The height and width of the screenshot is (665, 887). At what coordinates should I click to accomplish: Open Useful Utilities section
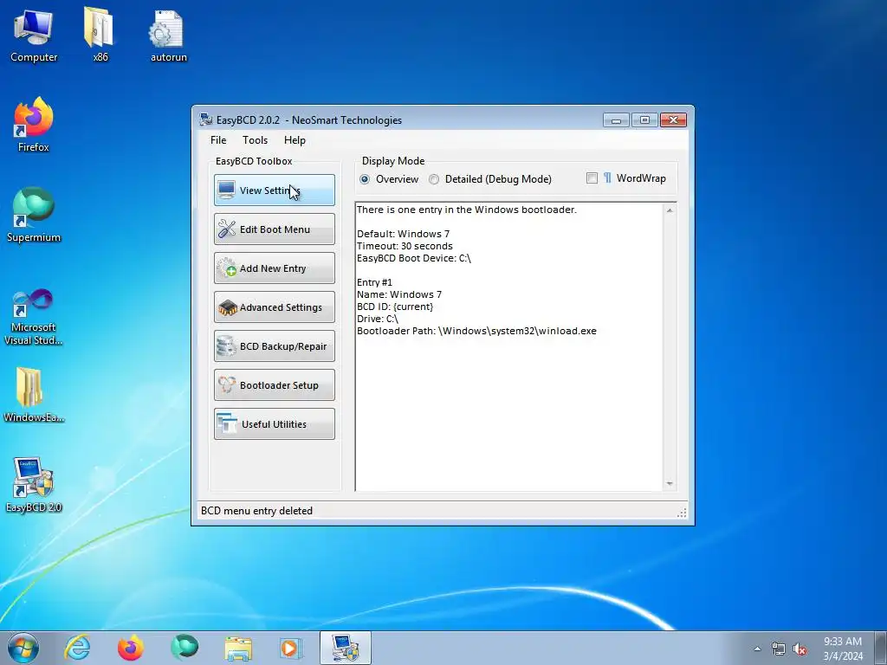275,424
